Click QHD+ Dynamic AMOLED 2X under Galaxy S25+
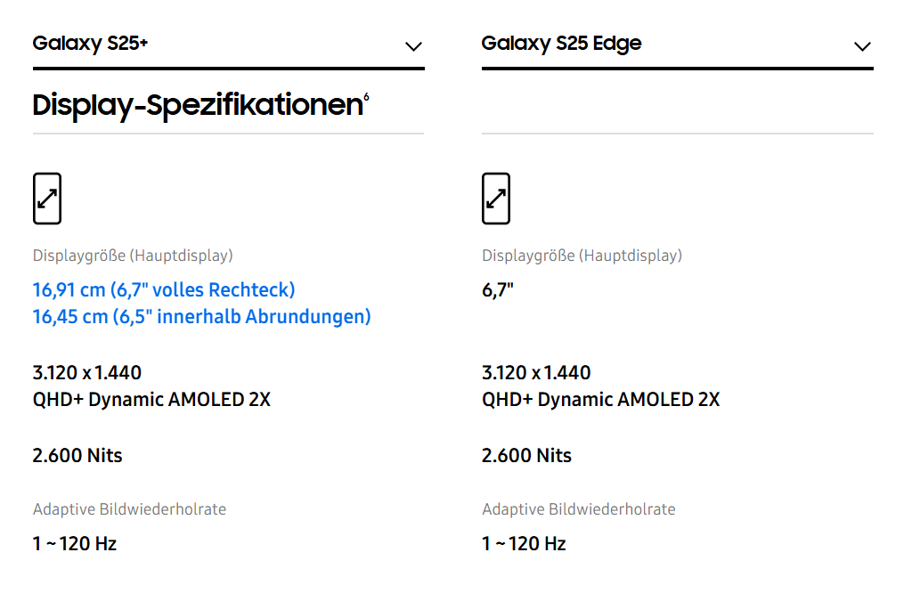This screenshot has height=593, width=920. 151,399
